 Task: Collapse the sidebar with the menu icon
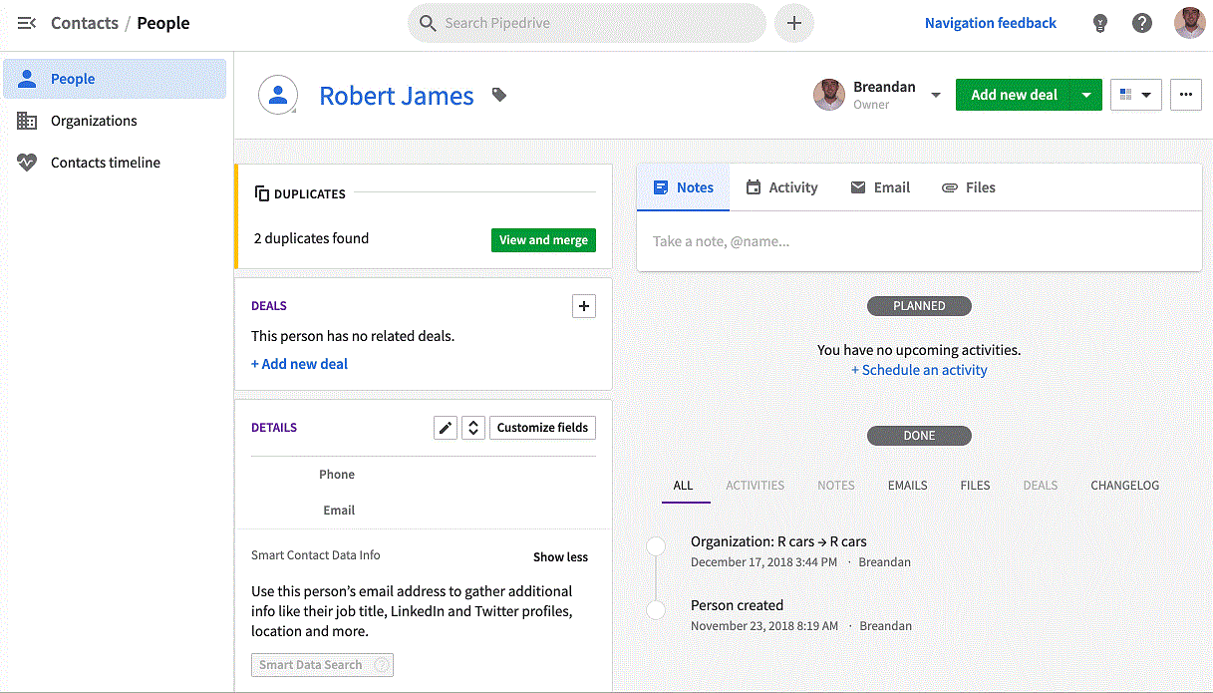tap(27, 23)
